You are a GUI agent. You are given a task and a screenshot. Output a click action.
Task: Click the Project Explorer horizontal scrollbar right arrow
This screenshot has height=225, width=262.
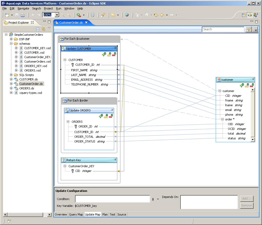coord(49,215)
